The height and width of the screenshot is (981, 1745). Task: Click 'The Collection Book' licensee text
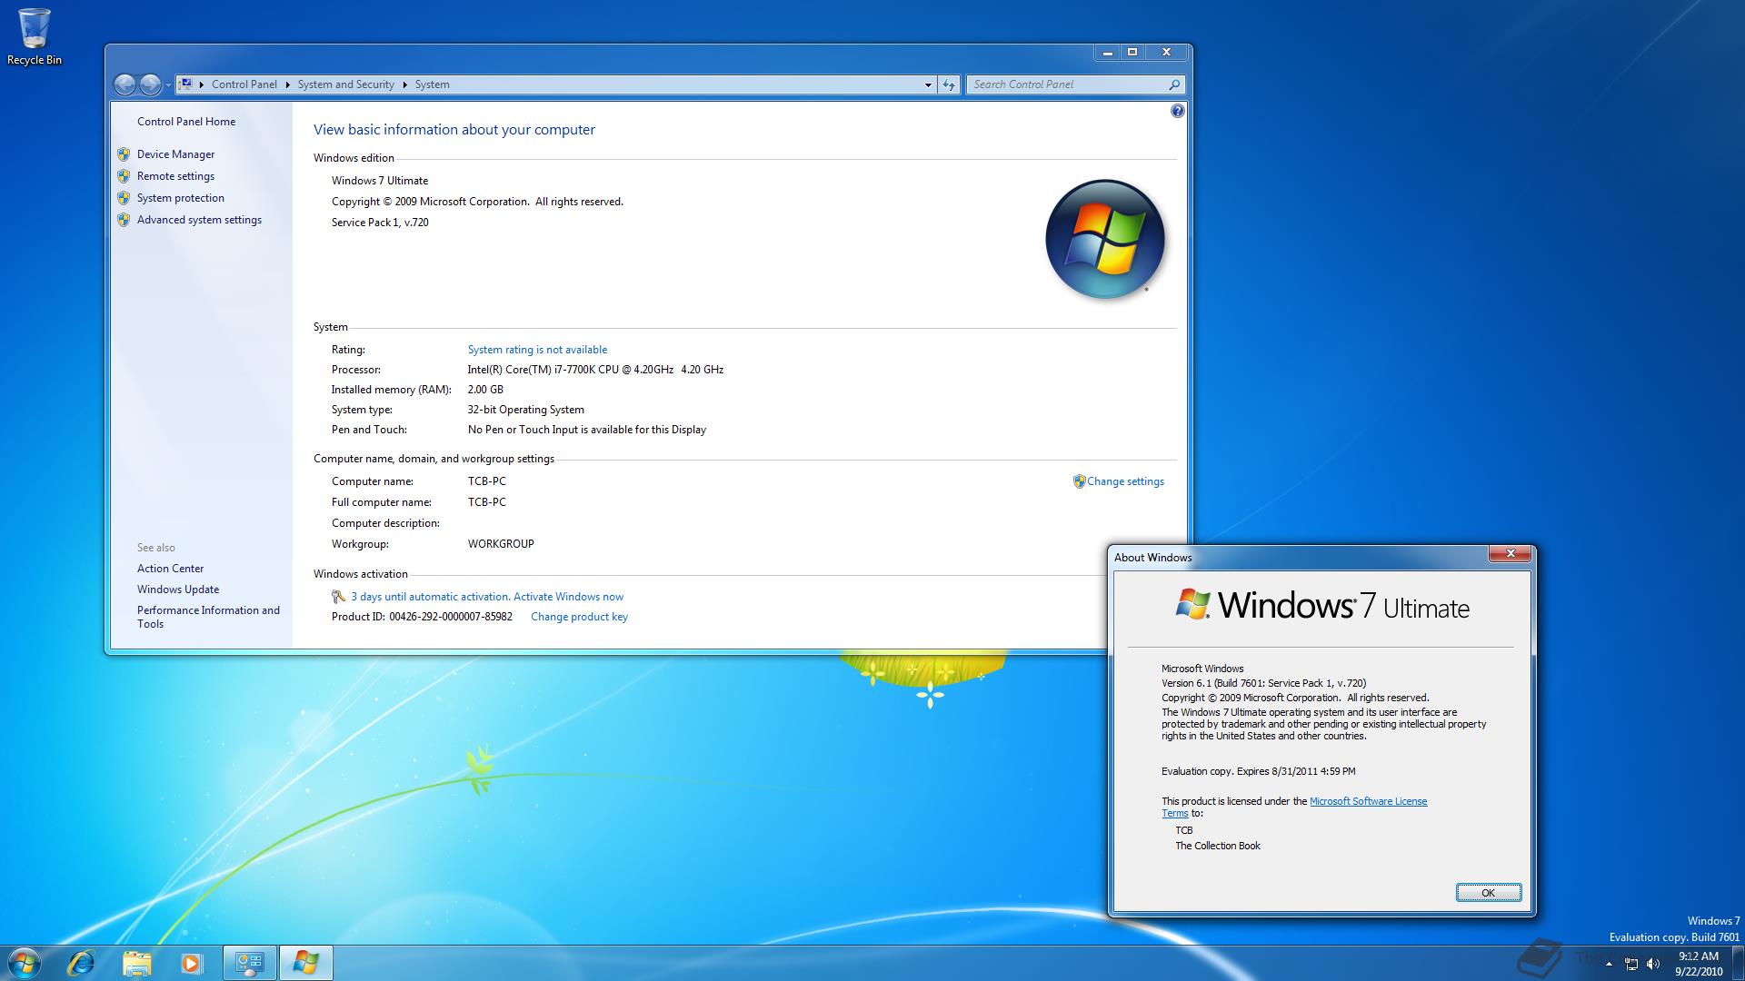pos(1218,846)
